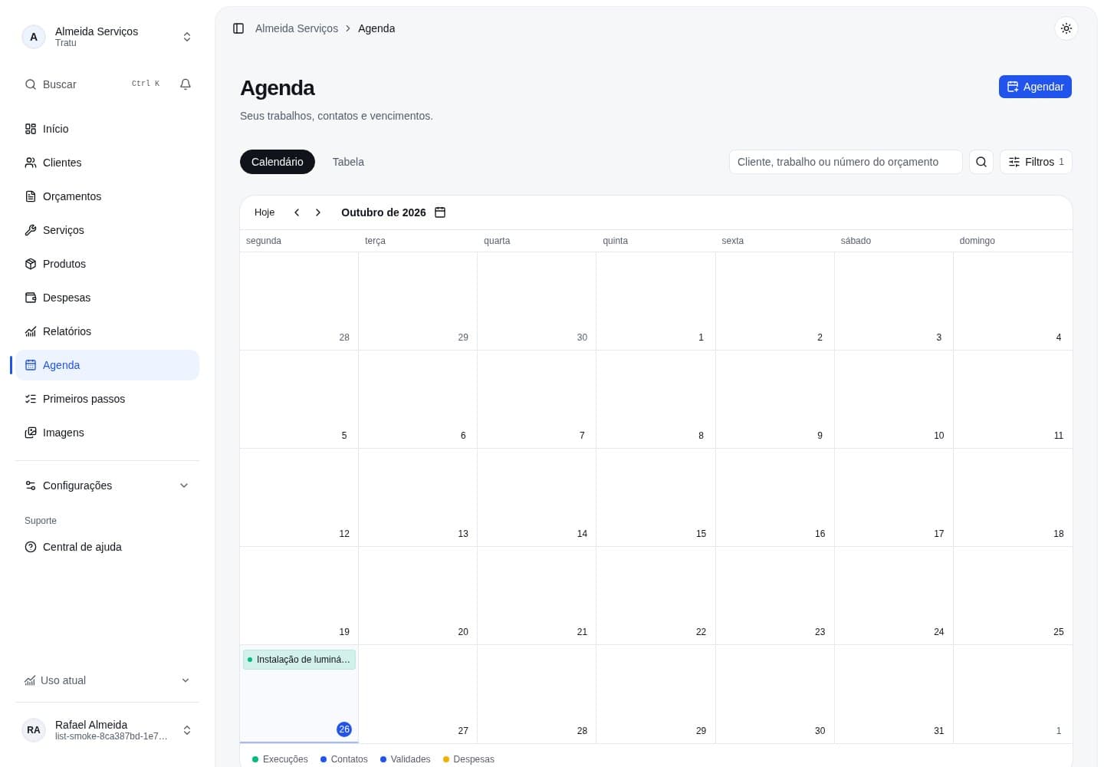Screen dimensions: 1104x767
Task: Switch to Calendário tab
Action: tap(278, 162)
